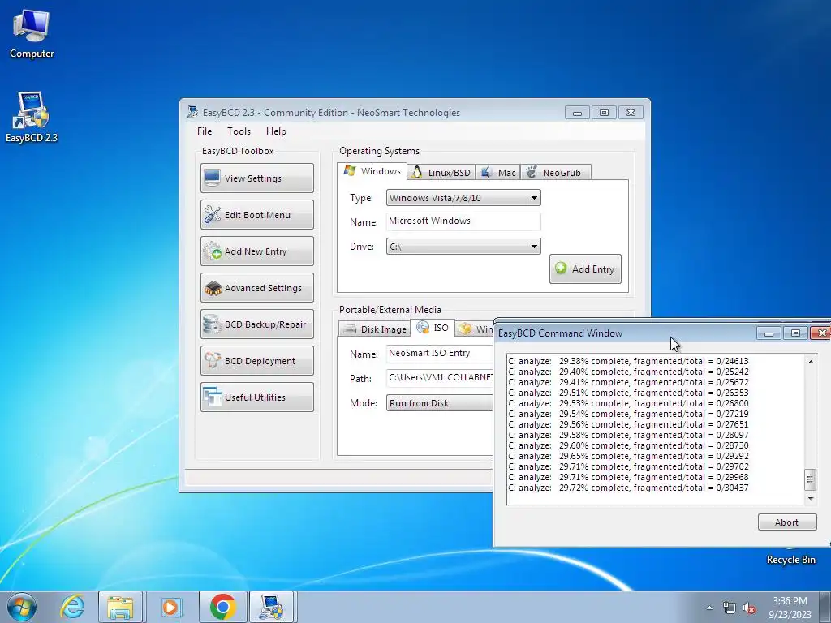Screen dimensions: 831x623
Task: Click the scroll down arrow in Command Window
Action: click(x=811, y=499)
